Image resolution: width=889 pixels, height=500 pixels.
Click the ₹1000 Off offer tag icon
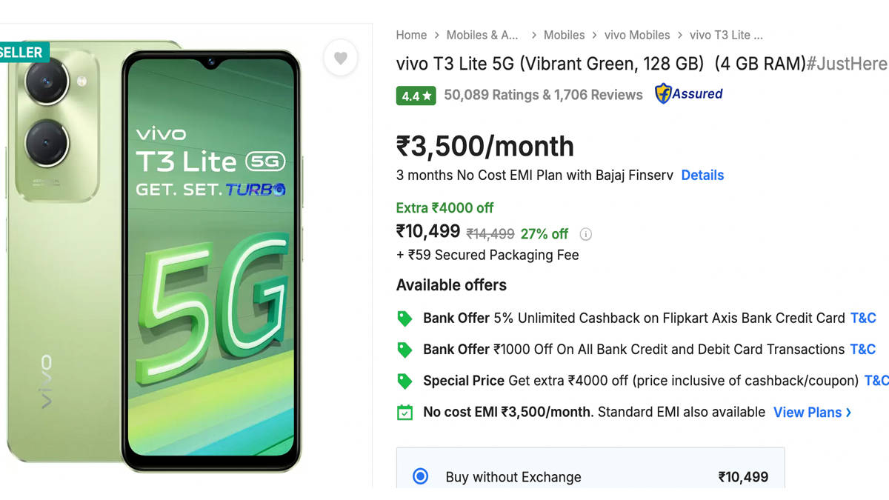tap(404, 350)
